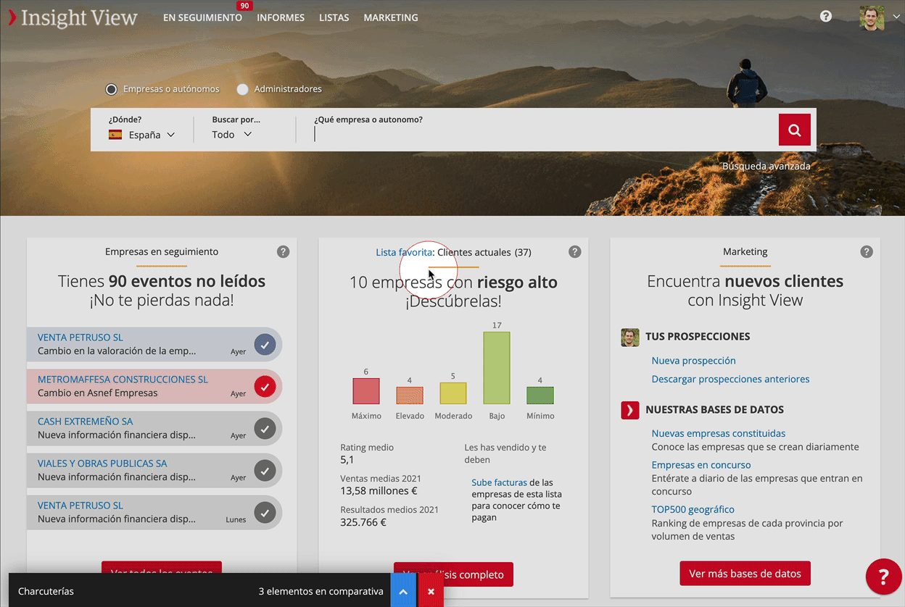The height and width of the screenshot is (607, 905).
Task: Open the Buscar por Todo dropdown
Action: pyautogui.click(x=232, y=135)
